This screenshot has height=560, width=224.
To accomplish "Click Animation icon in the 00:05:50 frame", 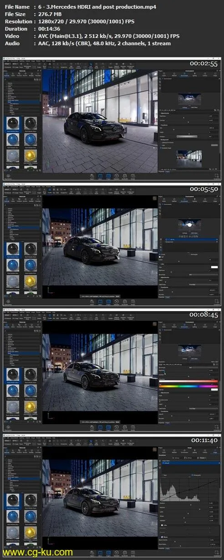I will [117, 301].
